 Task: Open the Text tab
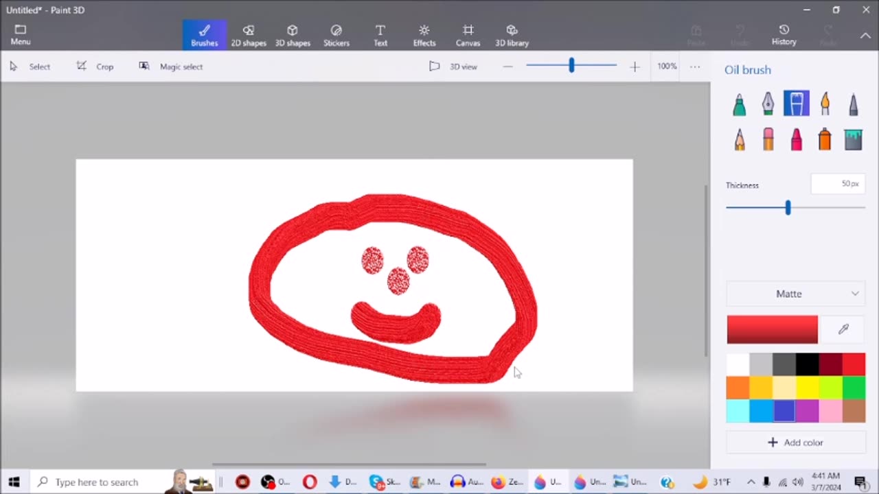click(380, 35)
